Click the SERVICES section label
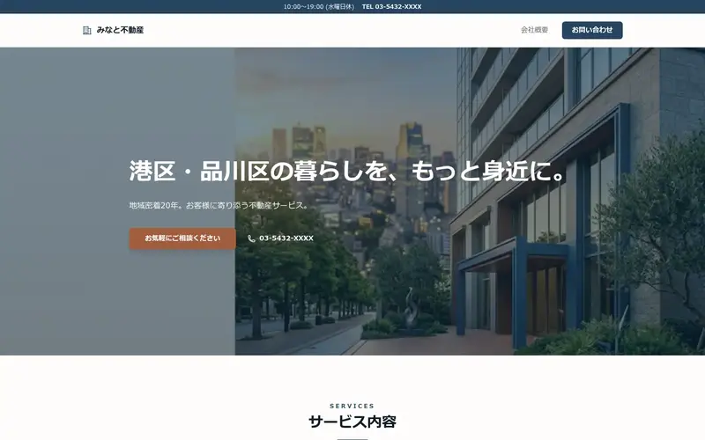Image resolution: width=705 pixels, height=440 pixels. click(352, 406)
